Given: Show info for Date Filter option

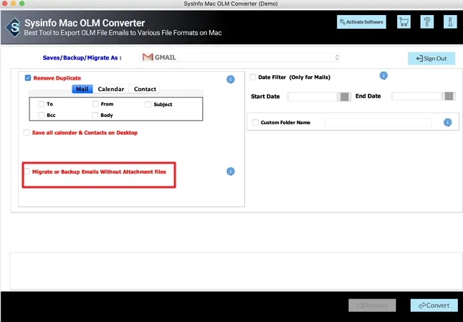Looking at the screenshot, I should (383, 75).
